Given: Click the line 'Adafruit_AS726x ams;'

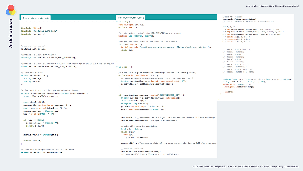Looking at the screenshot, I should coord(34,49).
